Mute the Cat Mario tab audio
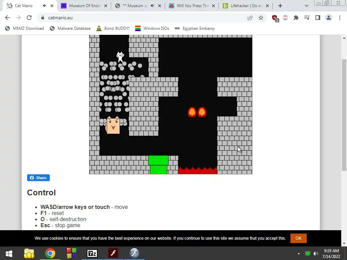 pyautogui.click(x=44, y=6)
